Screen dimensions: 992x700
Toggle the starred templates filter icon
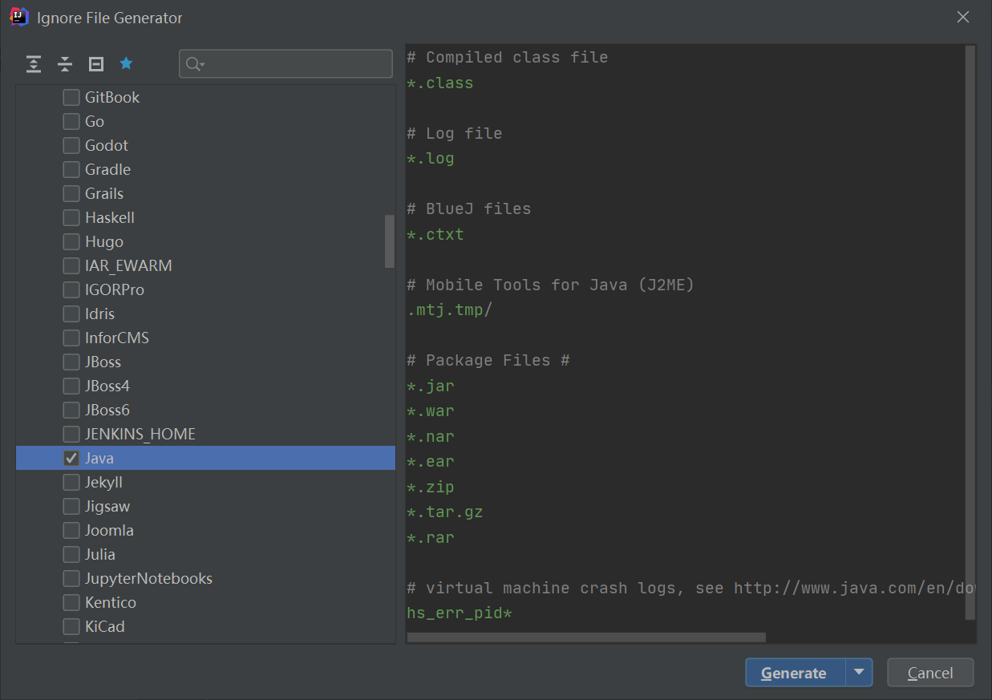[x=126, y=63]
